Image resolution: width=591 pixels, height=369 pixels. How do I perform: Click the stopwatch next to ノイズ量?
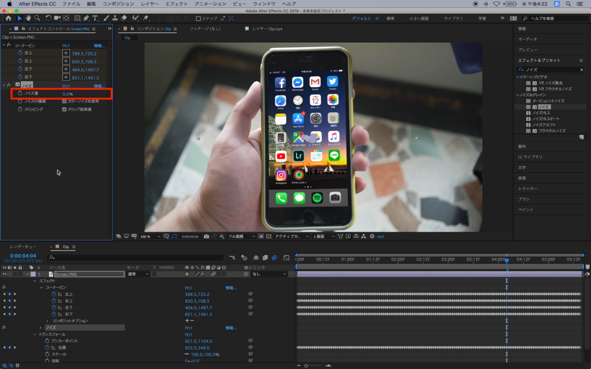pos(20,93)
